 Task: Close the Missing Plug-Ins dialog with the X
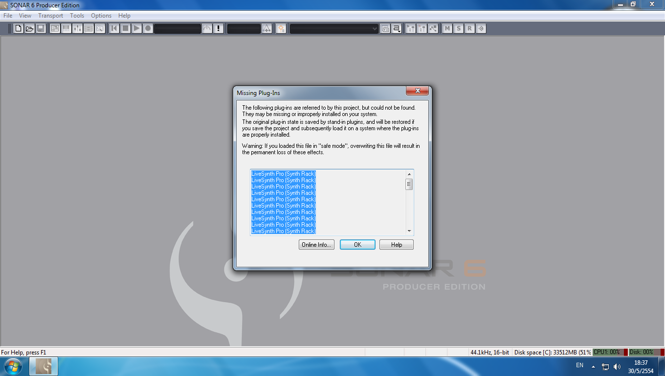(418, 91)
